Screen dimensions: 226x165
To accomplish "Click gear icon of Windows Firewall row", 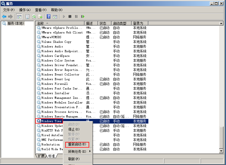I will click(x=39, y=84).
